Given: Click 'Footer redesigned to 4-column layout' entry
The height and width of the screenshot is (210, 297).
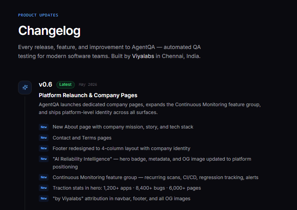Looking at the screenshot, I should coord(121,148).
